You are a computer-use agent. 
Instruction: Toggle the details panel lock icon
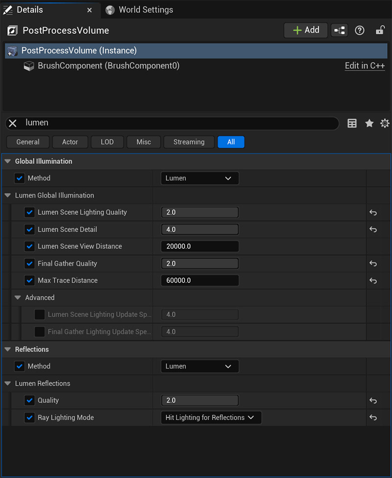380,30
